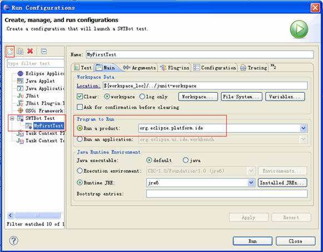This screenshot has height=252, width=323.
Task: Switch to the Main tab
Action: 106,68
